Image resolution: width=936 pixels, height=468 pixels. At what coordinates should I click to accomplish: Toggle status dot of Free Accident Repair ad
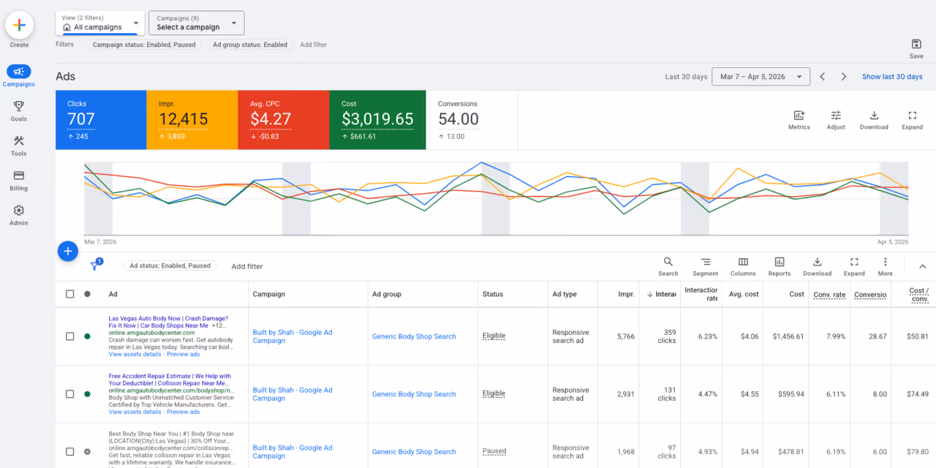tap(88, 394)
